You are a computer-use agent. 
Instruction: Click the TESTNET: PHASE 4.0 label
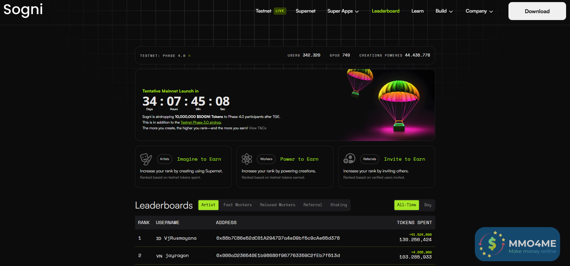coord(163,56)
